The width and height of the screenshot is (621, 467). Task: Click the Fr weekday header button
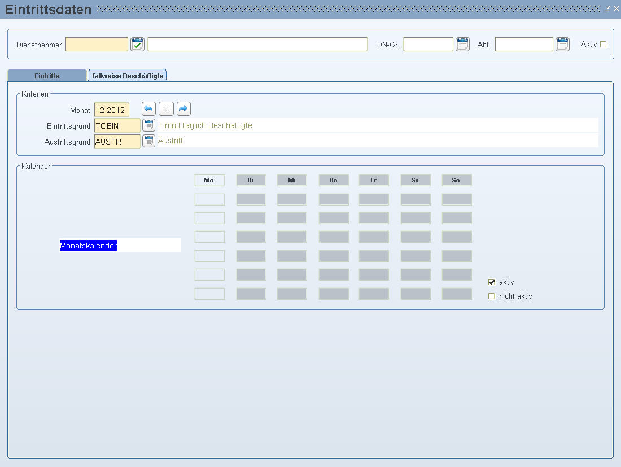click(374, 180)
